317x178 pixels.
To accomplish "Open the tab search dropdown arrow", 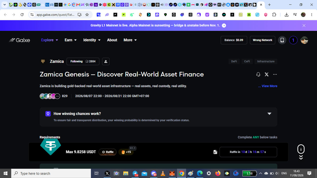I will coord(4,5).
